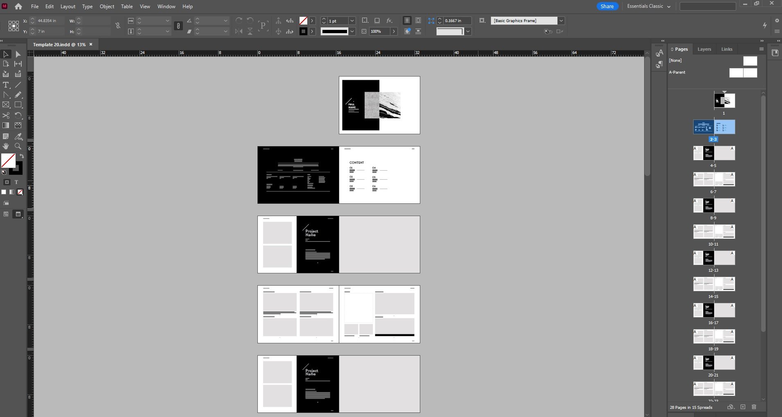782x417 pixels.
Task: Select spread 4-5 thumbnail in Pages panel
Action: tap(714, 153)
